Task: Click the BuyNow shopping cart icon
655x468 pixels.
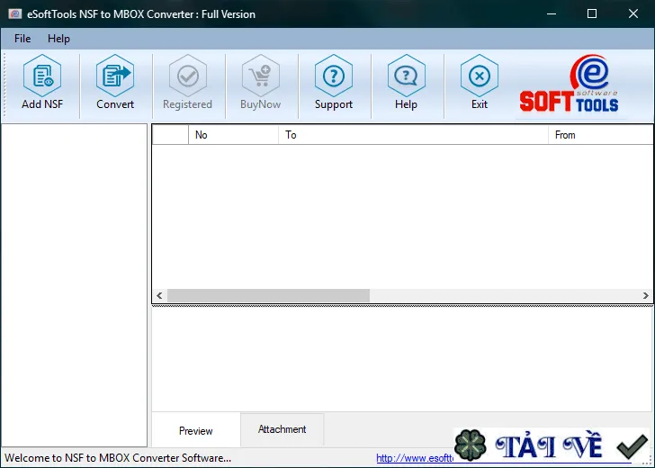Action: pyautogui.click(x=260, y=76)
